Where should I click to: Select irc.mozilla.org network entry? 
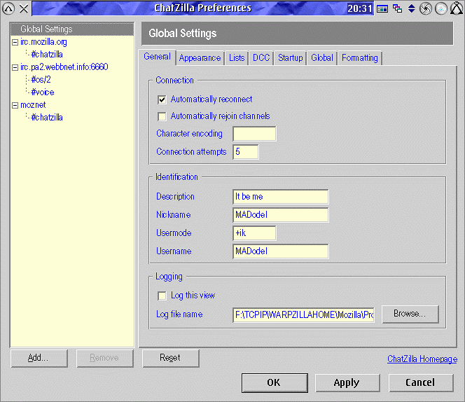(x=43, y=42)
